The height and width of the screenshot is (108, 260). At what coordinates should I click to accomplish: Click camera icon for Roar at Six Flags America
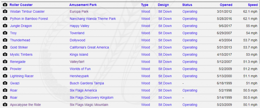pyautogui.click(x=5, y=90)
